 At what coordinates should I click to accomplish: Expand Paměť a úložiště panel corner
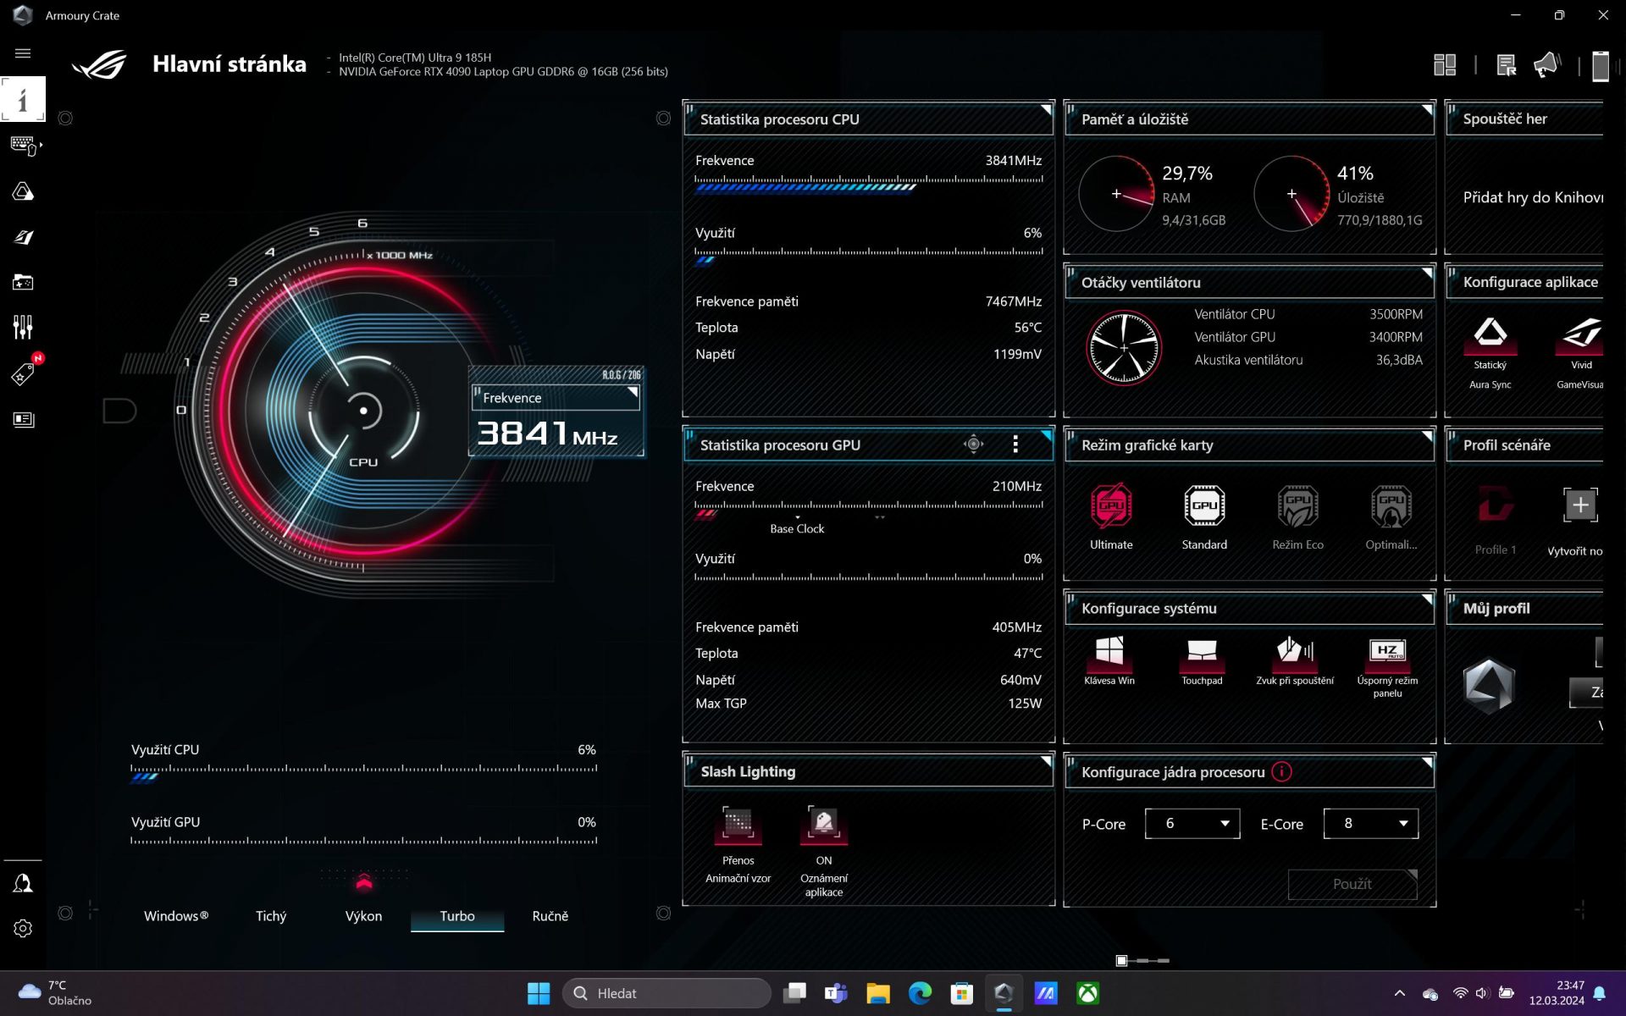coord(1427,110)
